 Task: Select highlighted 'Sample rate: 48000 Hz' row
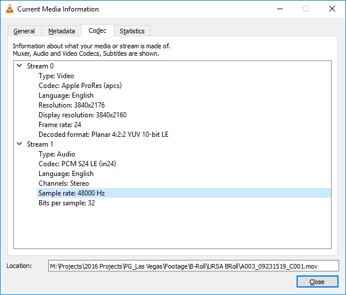pos(183,193)
